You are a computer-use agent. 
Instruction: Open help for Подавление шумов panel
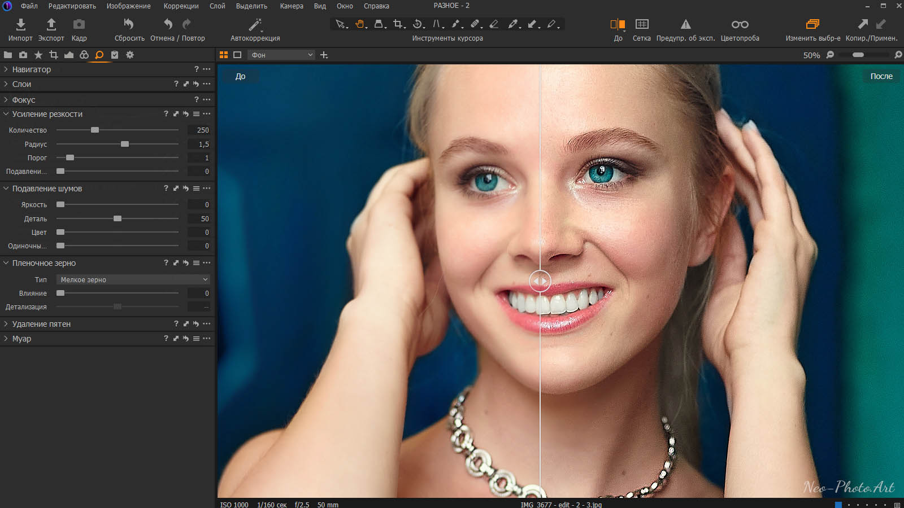[166, 189]
